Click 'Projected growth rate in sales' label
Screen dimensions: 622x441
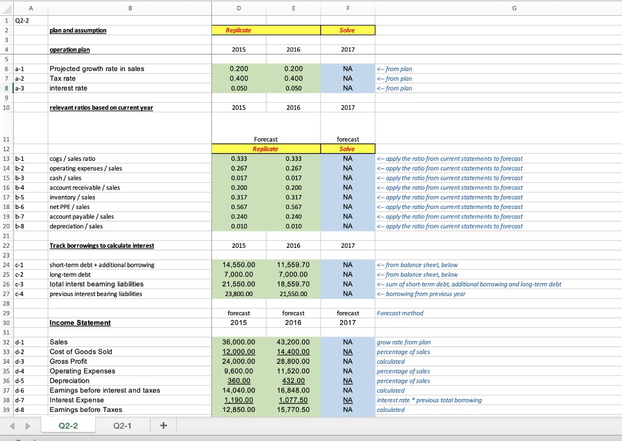[x=97, y=69]
